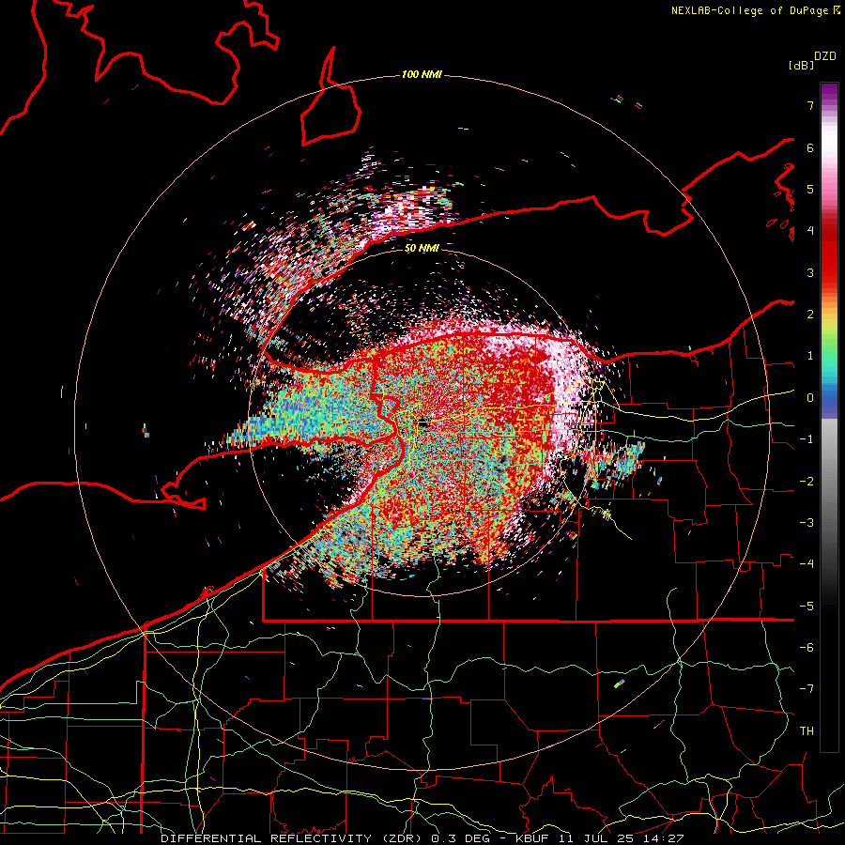Select the -6 value on the dB scale
This screenshot has height=845, width=845.
pos(807,647)
